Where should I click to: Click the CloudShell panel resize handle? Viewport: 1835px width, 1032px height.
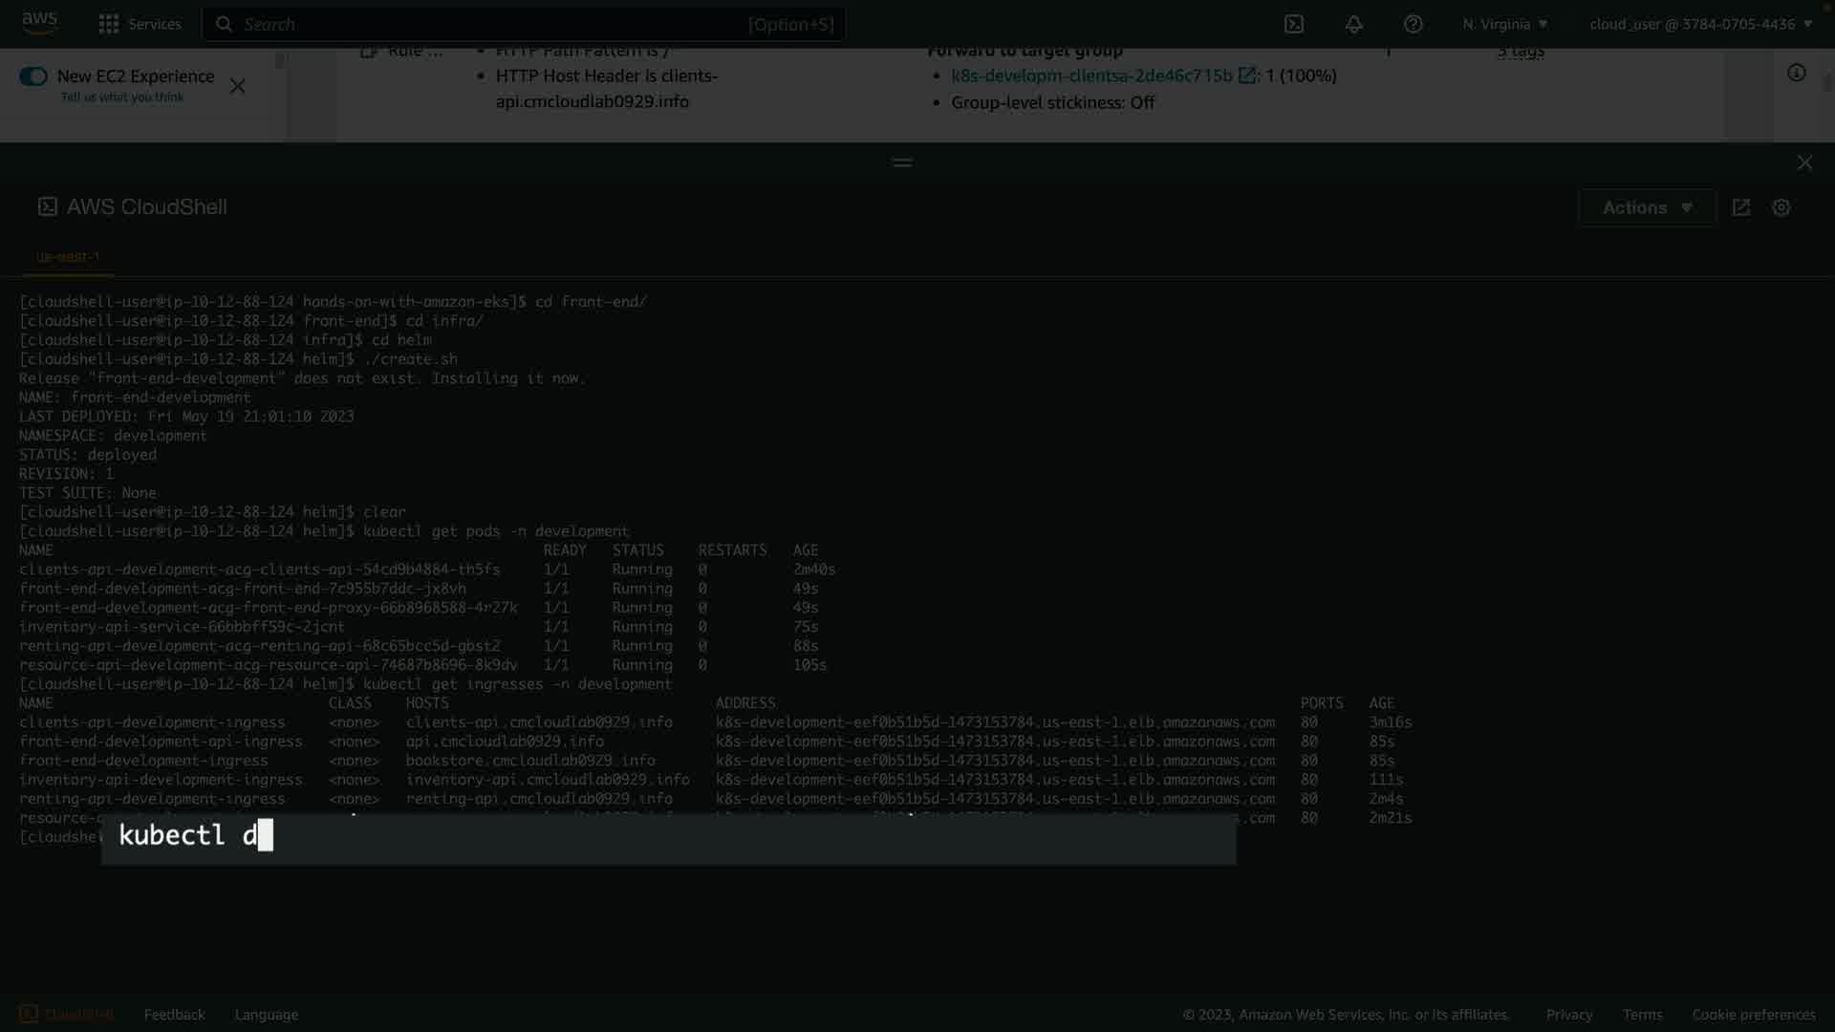coord(902,162)
